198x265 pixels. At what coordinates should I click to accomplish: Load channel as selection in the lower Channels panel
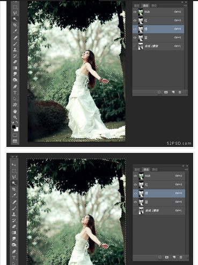(160, 257)
